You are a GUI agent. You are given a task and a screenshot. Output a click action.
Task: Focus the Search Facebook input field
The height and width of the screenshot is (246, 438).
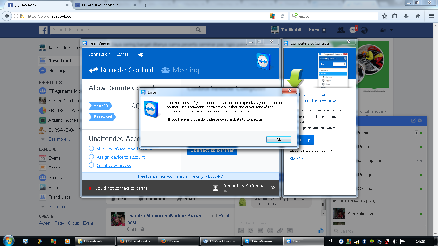point(120,30)
